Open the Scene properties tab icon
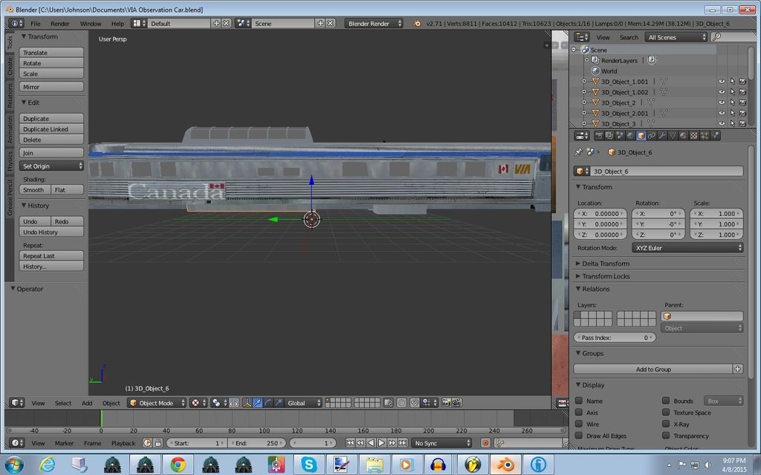 tap(621, 137)
